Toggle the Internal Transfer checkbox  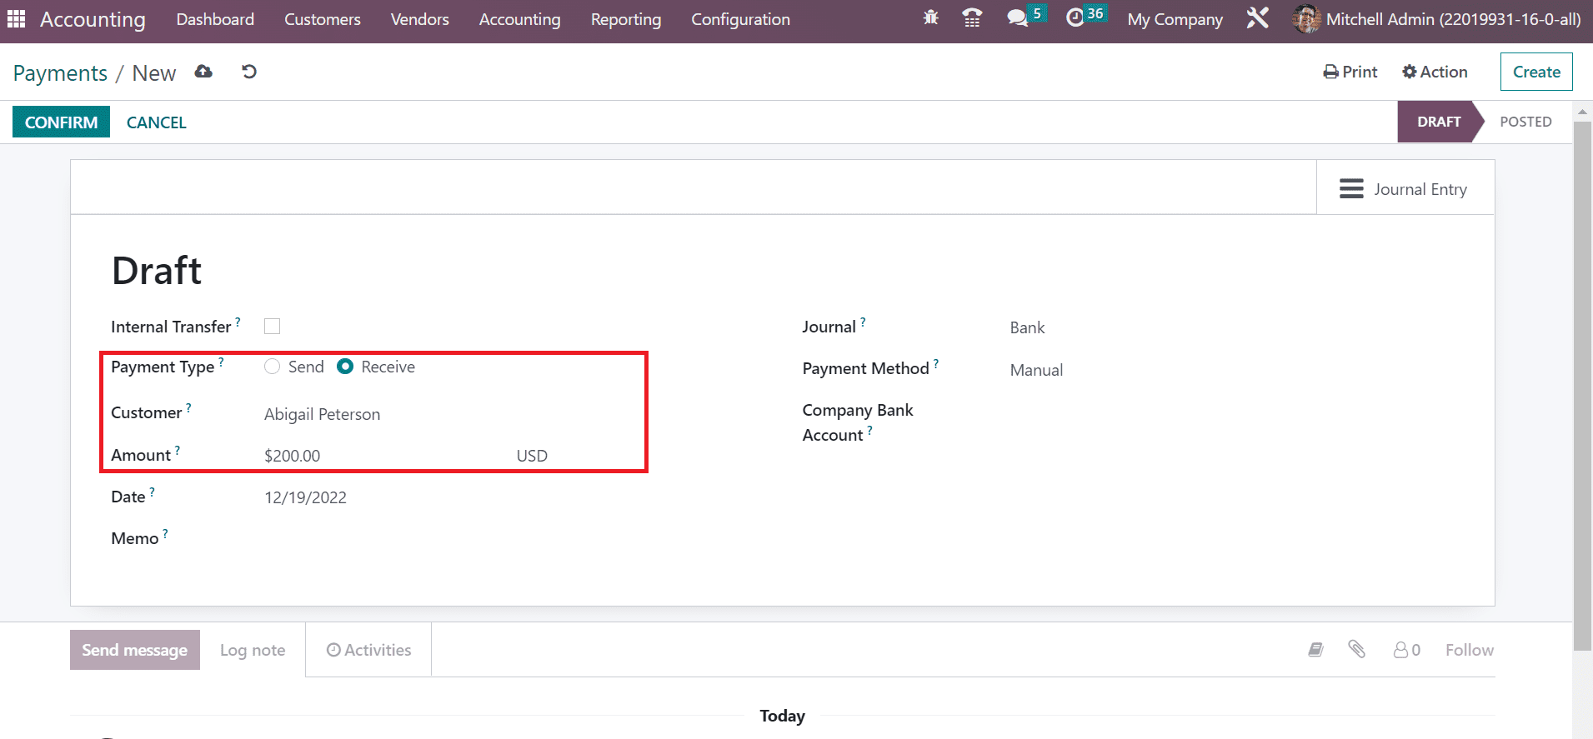point(272,327)
